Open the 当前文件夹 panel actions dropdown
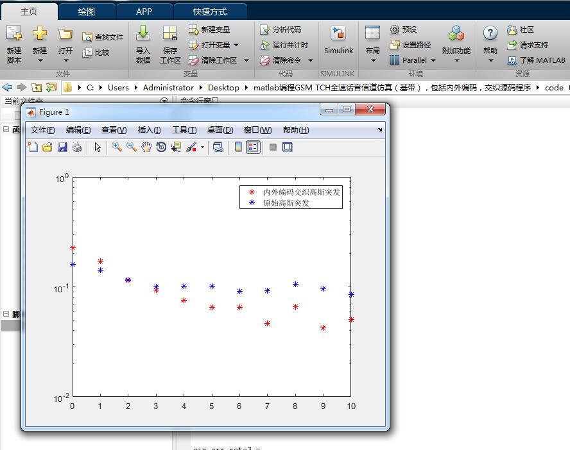 click(164, 100)
